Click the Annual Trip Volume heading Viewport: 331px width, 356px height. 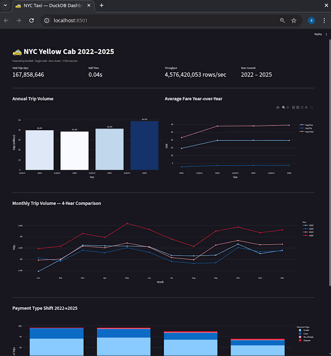pyautogui.click(x=33, y=99)
